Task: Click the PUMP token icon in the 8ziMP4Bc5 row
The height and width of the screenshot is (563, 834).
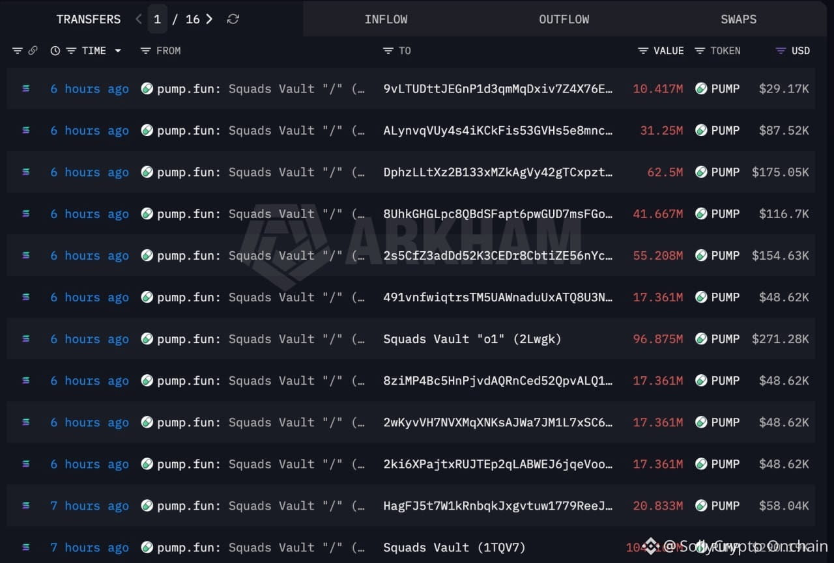Action: (701, 381)
